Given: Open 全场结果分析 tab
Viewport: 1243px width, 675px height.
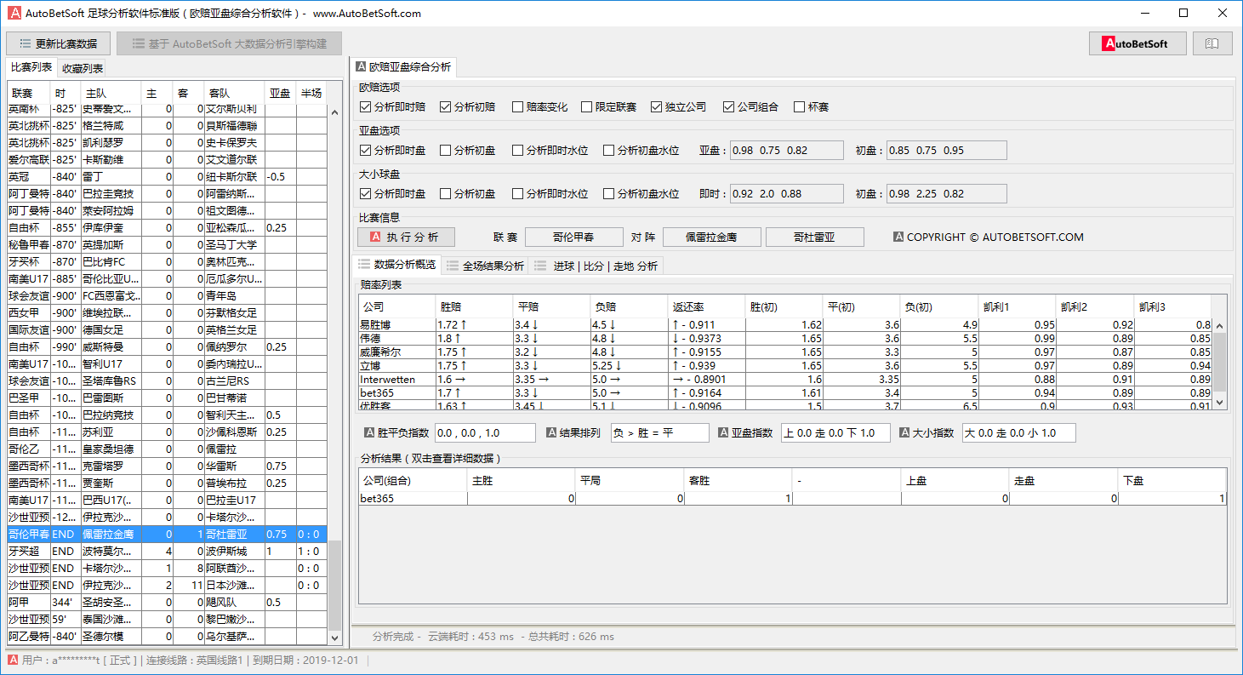Looking at the screenshot, I should pos(485,266).
